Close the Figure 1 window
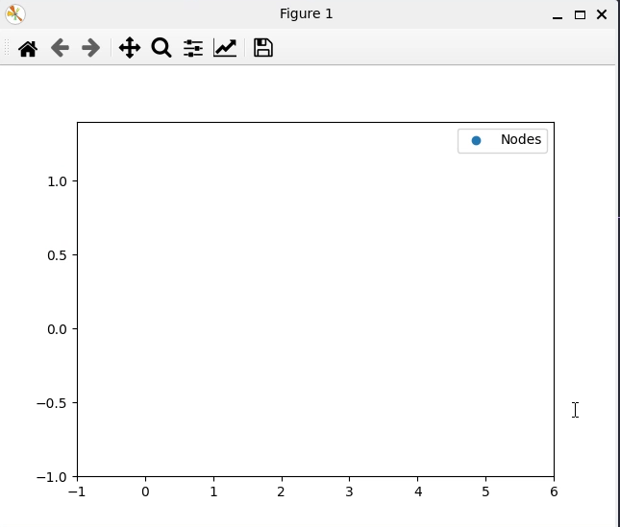 (x=602, y=14)
